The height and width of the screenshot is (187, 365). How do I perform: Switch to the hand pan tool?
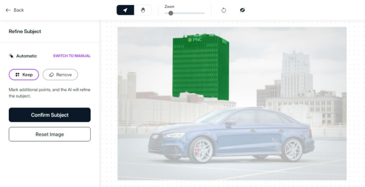(x=143, y=10)
